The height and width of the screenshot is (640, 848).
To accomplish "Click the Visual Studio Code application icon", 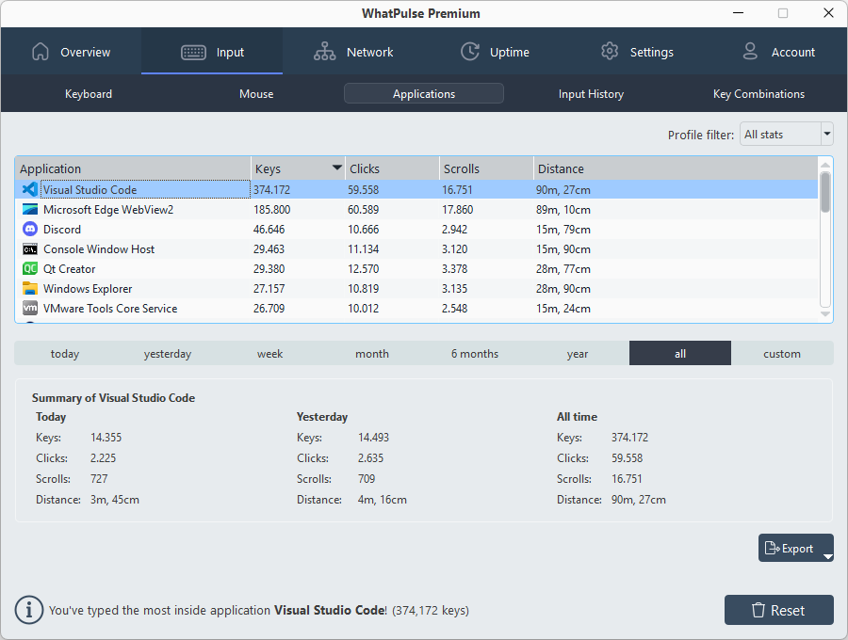I will 29,189.
